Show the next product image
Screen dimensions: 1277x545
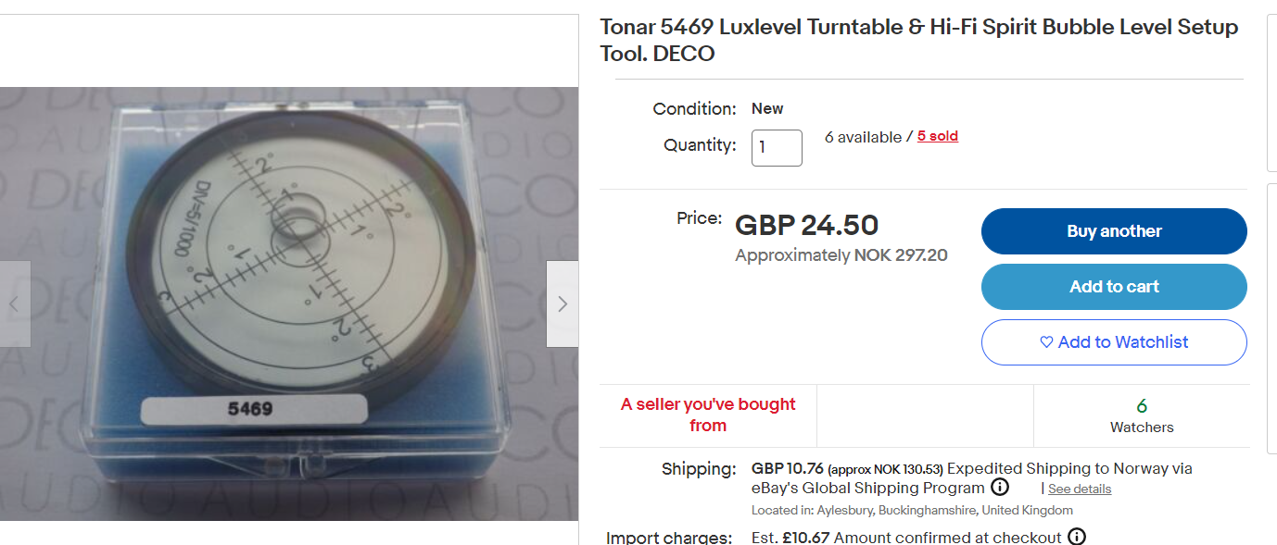click(x=562, y=303)
